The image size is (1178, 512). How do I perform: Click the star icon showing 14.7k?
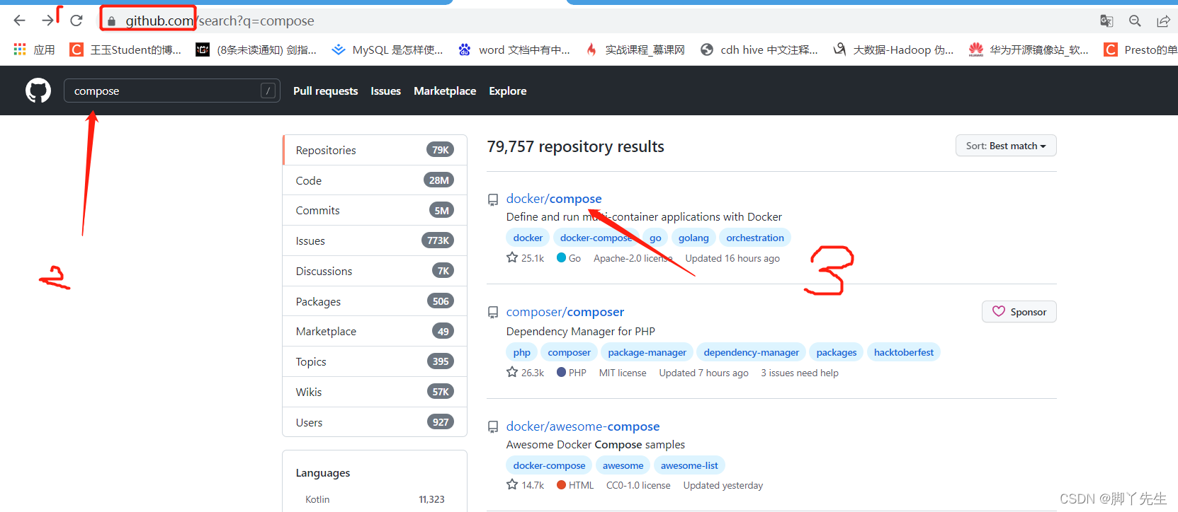point(512,484)
